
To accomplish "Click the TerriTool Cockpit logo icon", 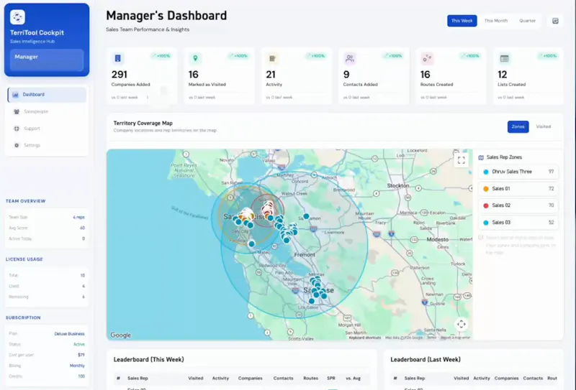I will point(17,17).
